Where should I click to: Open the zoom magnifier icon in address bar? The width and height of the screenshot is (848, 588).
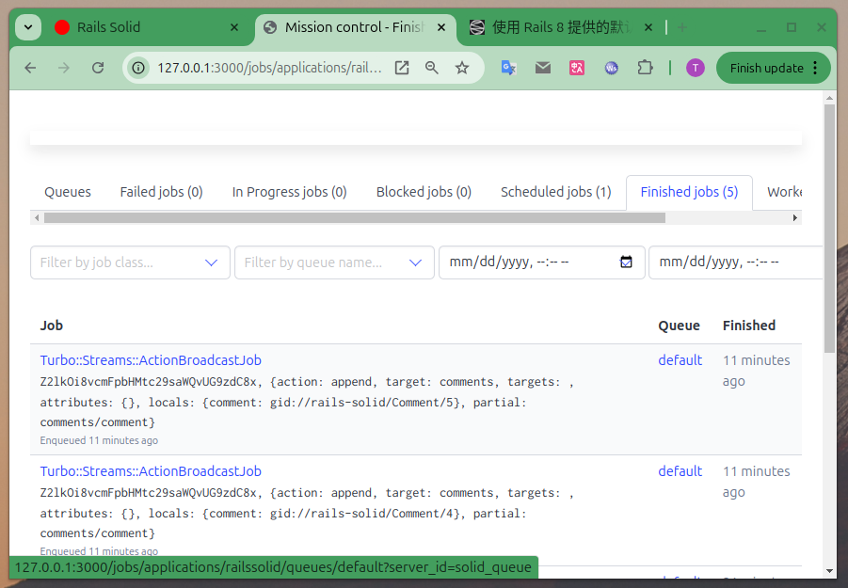pyautogui.click(x=432, y=68)
